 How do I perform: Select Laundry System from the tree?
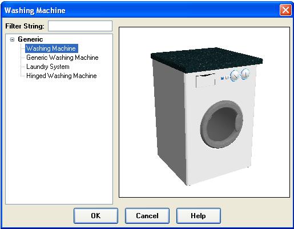tap(47, 67)
